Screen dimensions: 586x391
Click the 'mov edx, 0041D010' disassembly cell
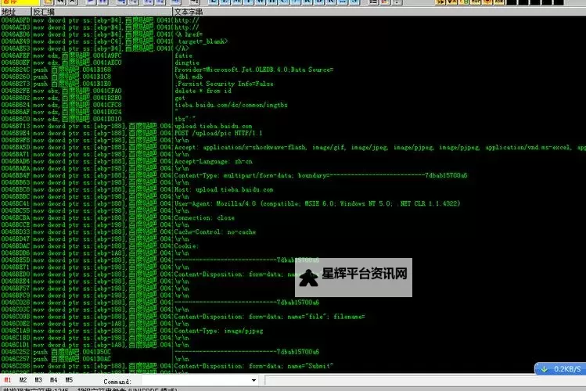77,119
